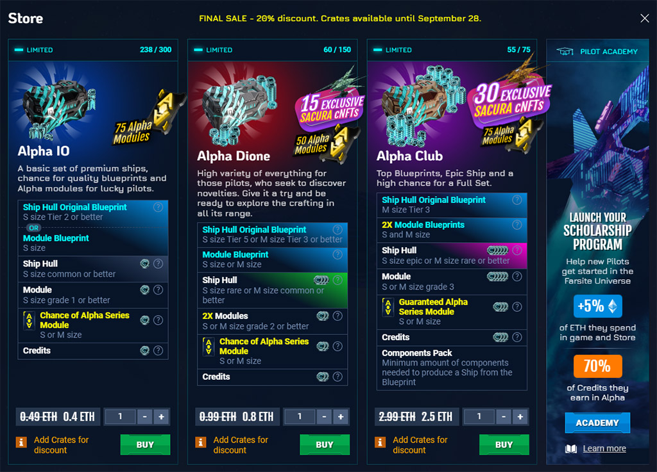
Task: Decrease Alpha Dione crate quantity with minus
Action: pos(324,417)
